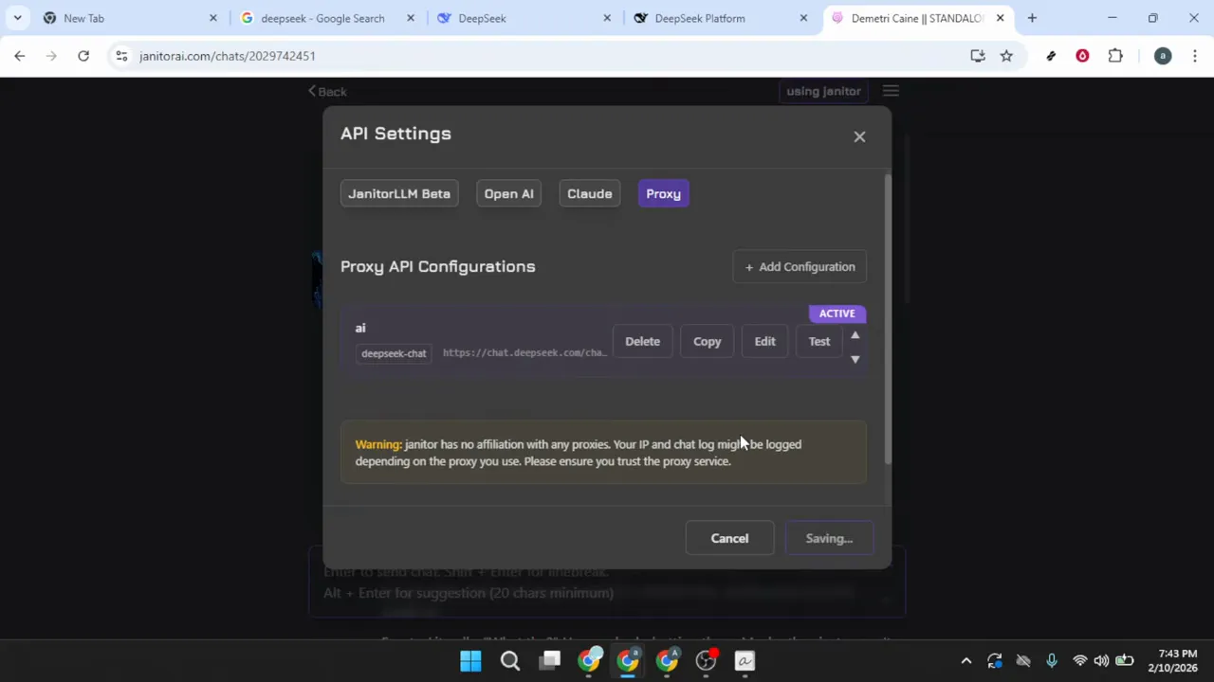The width and height of the screenshot is (1214, 682).
Task: Open Windows taskbar search
Action: point(510,661)
